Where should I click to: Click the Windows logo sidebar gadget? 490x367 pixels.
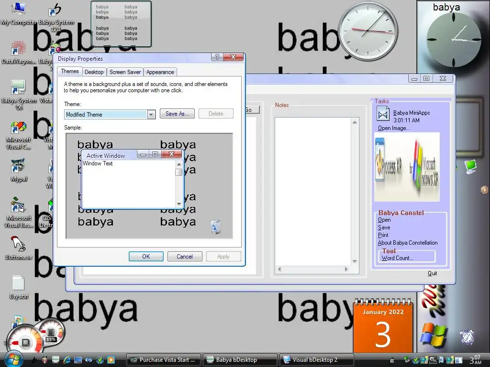point(434,335)
